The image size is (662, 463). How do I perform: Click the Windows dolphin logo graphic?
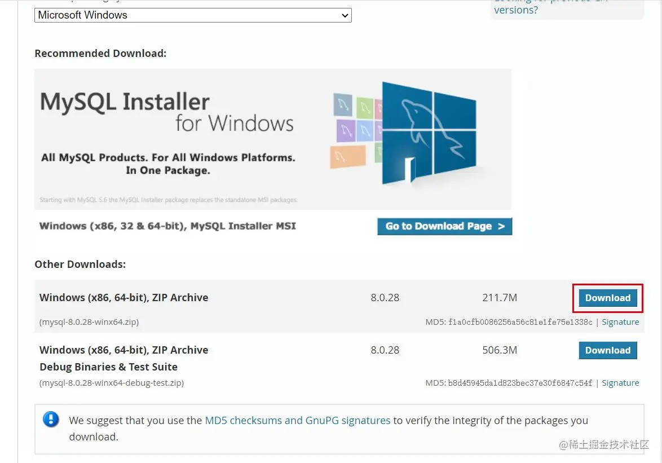point(429,134)
